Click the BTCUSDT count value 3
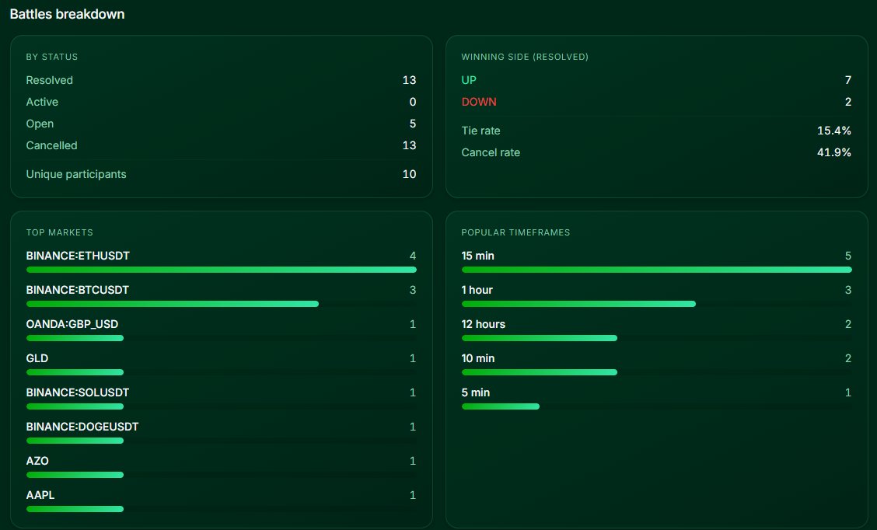 coord(413,290)
